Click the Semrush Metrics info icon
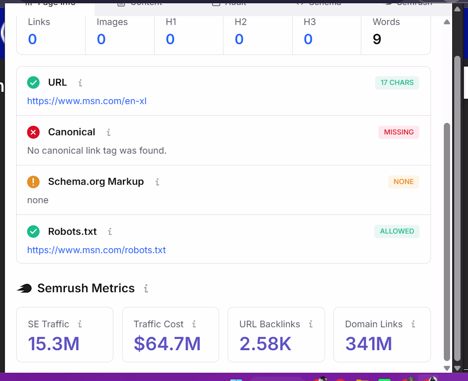Image resolution: width=468 pixels, height=381 pixels. (x=146, y=288)
